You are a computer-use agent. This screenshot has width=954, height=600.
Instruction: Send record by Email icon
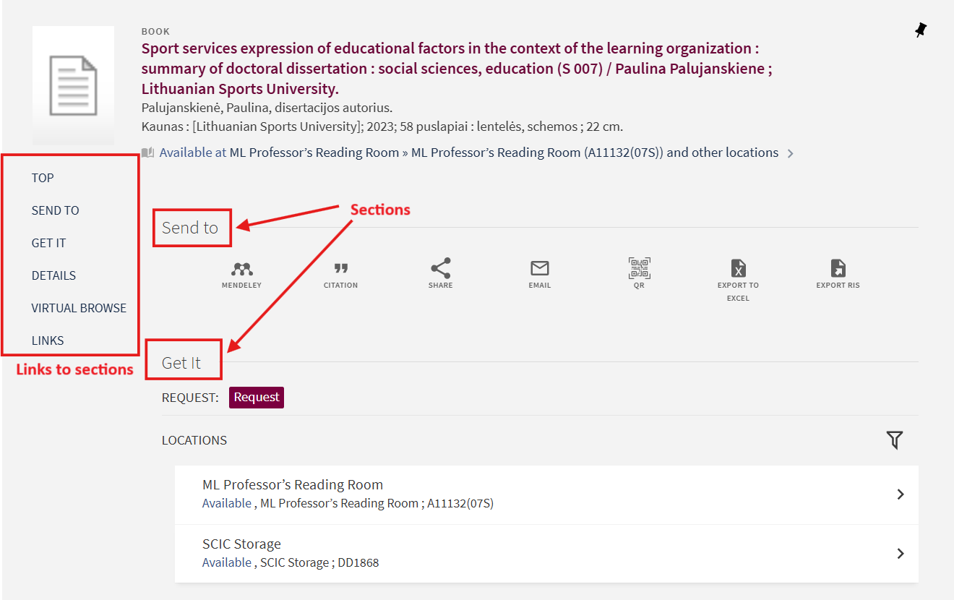coord(540,269)
